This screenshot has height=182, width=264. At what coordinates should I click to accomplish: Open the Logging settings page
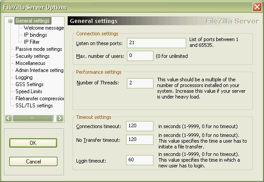[24, 77]
